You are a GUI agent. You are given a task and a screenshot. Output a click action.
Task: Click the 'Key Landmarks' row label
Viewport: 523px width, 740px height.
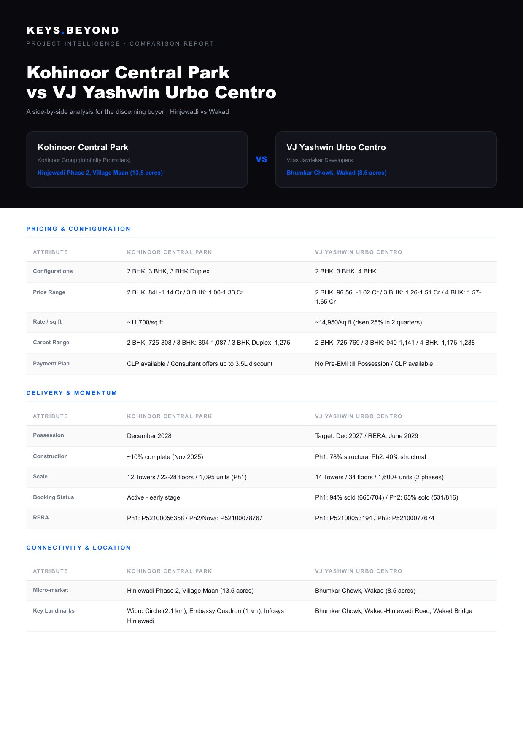(x=54, y=611)
